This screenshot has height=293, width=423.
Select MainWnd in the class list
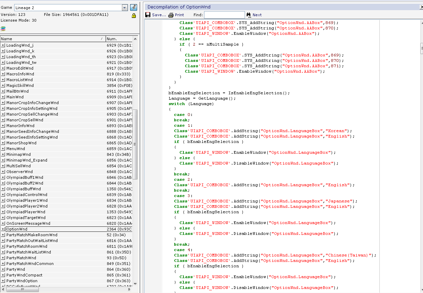[15, 97]
